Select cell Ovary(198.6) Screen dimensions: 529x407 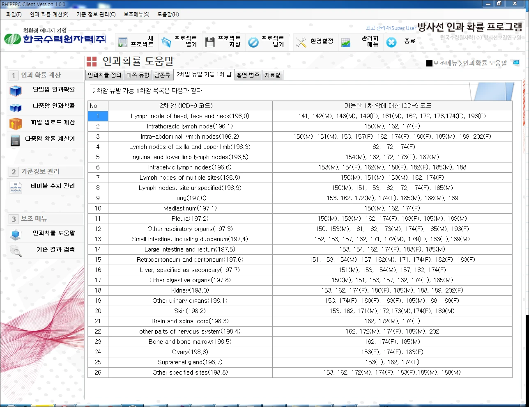pyautogui.click(x=190, y=352)
